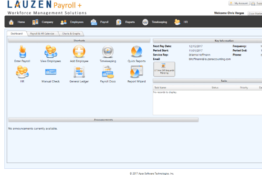262x175 pixels.
Task: Click the Report Wizard text label
Action: coord(136,81)
